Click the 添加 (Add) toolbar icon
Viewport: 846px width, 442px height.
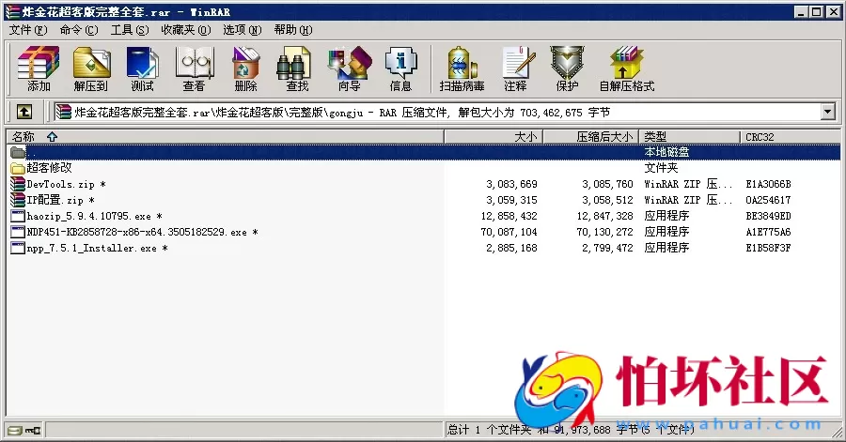pyautogui.click(x=39, y=69)
